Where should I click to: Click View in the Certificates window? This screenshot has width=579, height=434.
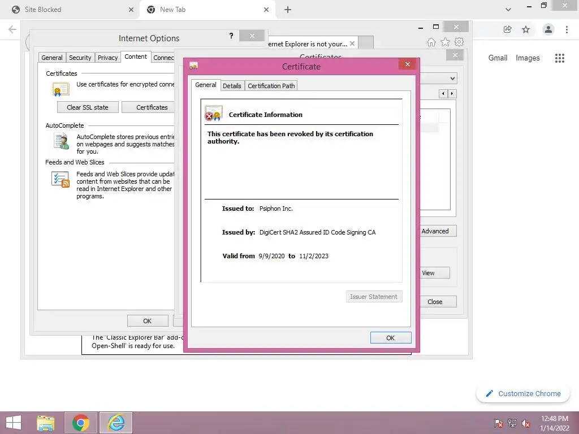tap(435, 273)
